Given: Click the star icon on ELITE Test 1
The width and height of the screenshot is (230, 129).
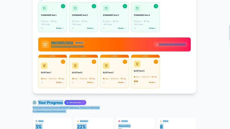Looking at the screenshot, I should [42, 79].
